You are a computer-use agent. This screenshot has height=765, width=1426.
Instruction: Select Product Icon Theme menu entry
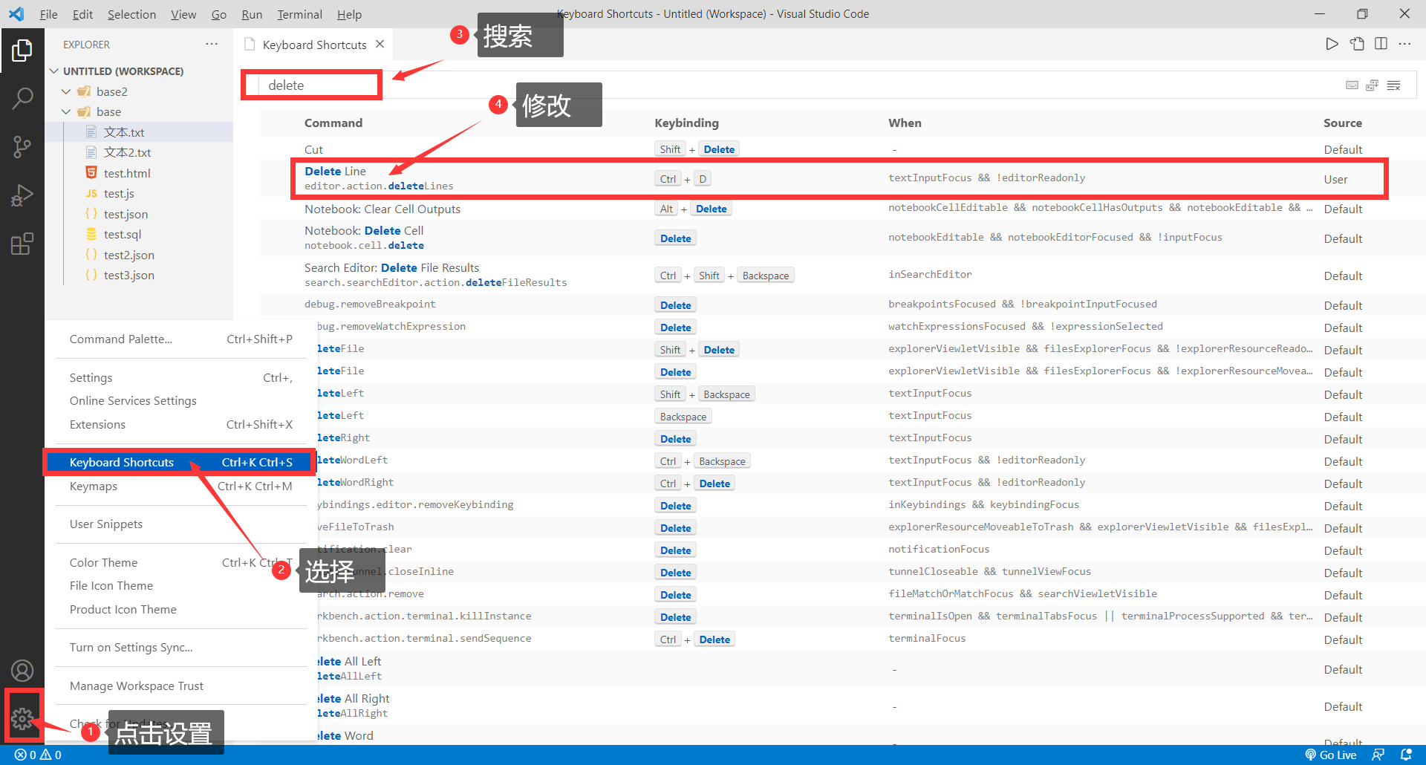point(181,609)
